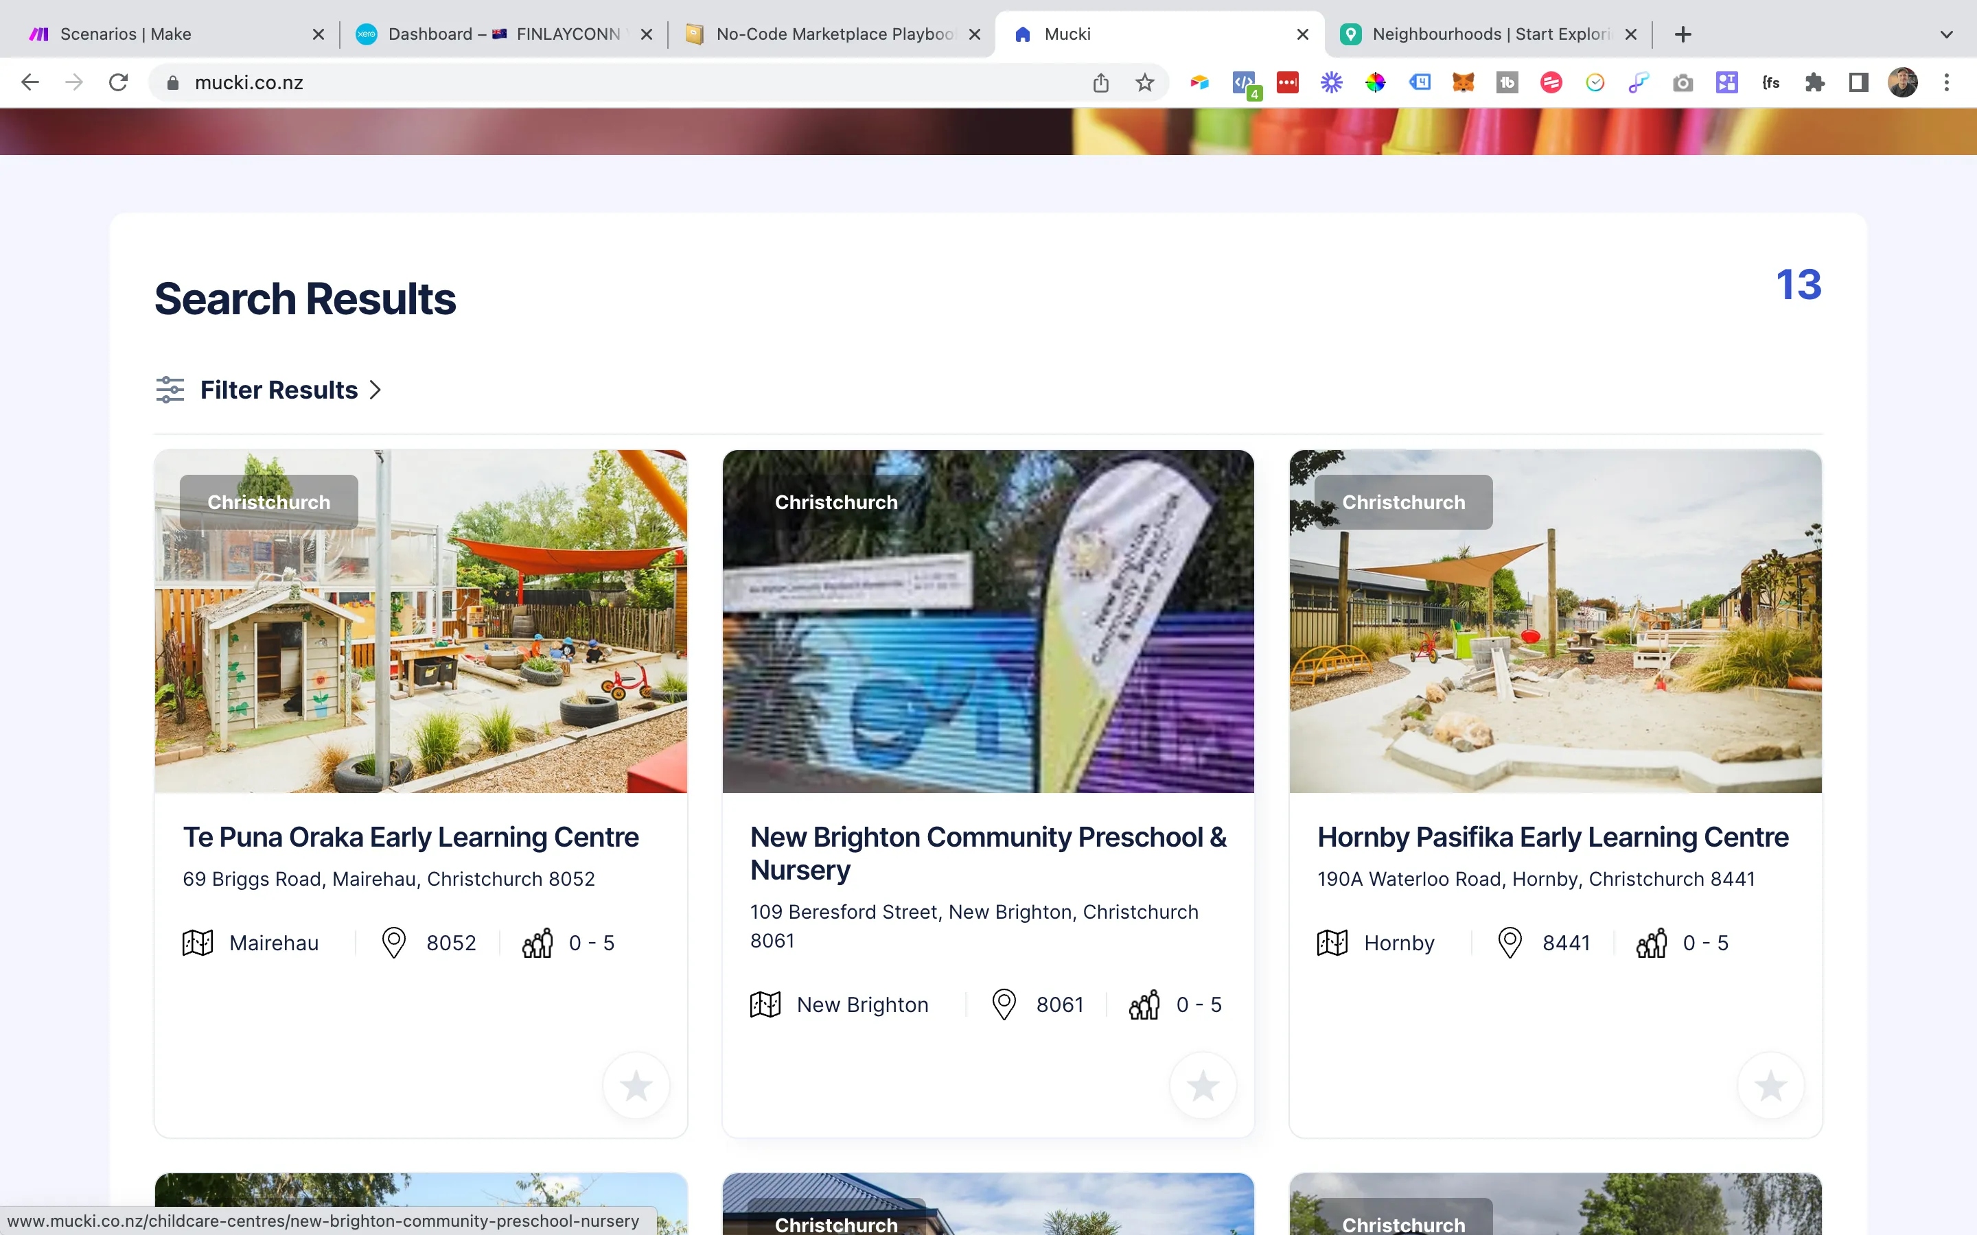
Task: Click Christchurch tag on Hornby Pasifika card
Action: point(1404,502)
